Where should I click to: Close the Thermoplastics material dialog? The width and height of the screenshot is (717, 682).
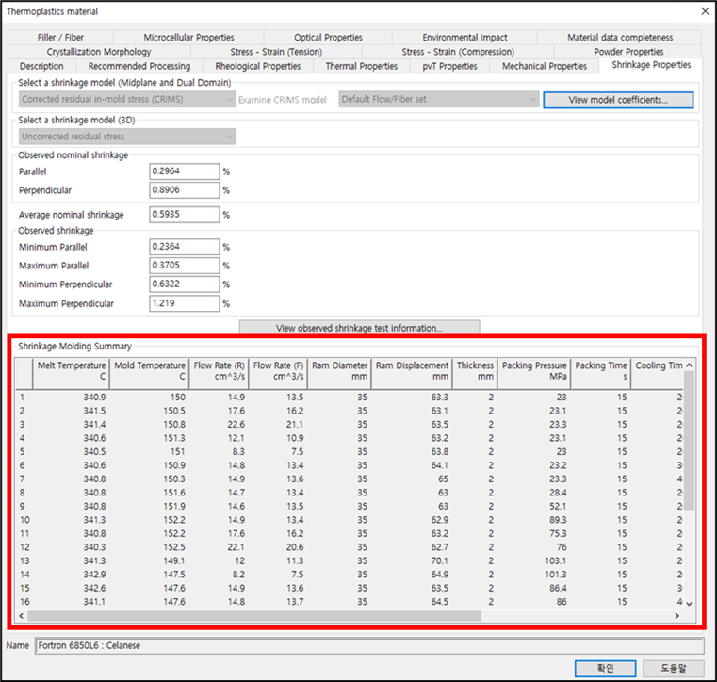(x=702, y=11)
